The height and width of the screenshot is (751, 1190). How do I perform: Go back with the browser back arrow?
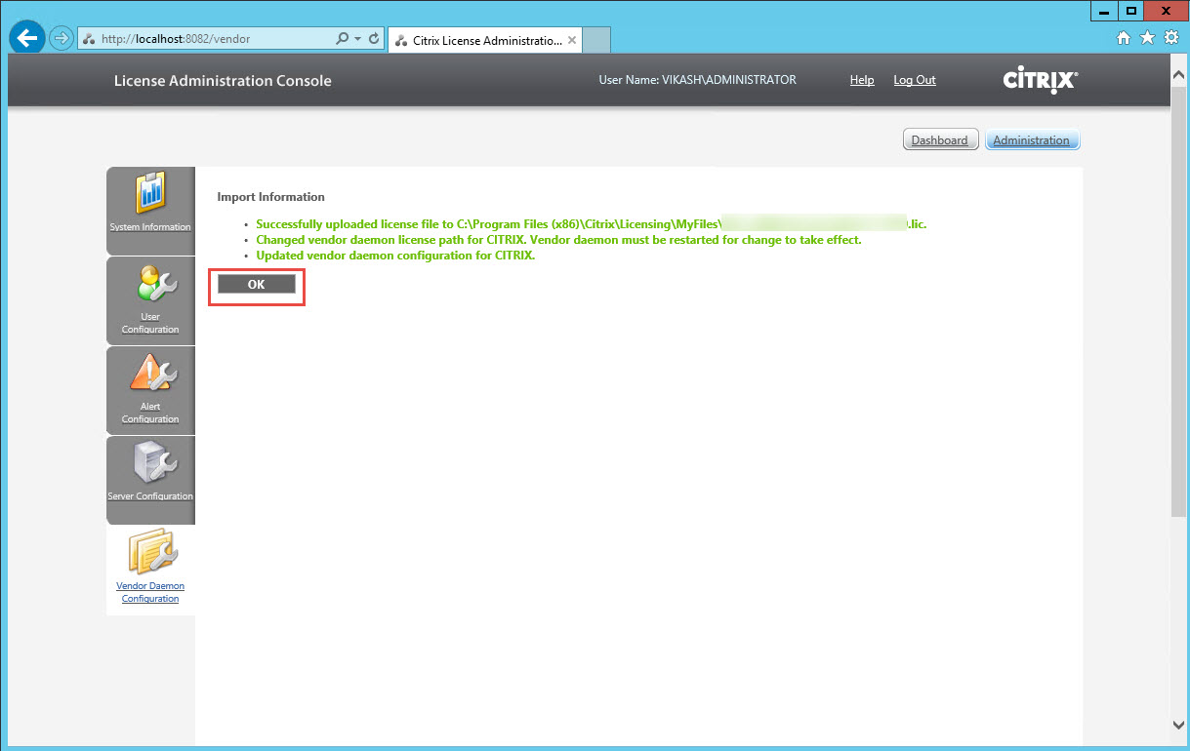tap(27, 38)
